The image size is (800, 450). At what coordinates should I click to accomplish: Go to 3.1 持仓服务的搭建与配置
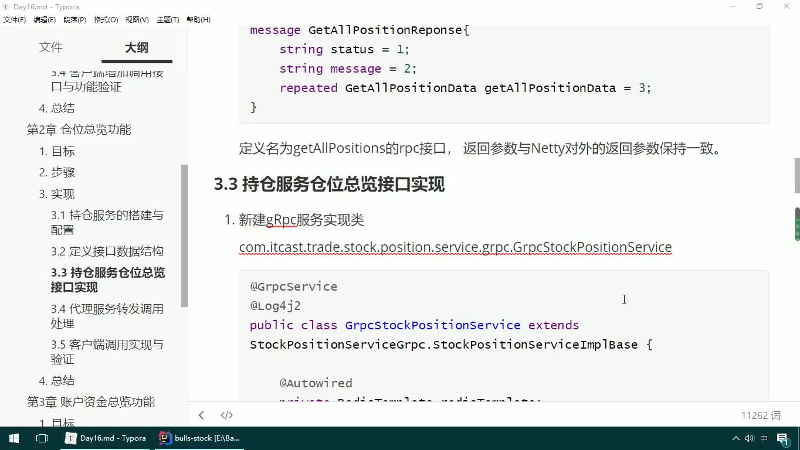tap(107, 222)
